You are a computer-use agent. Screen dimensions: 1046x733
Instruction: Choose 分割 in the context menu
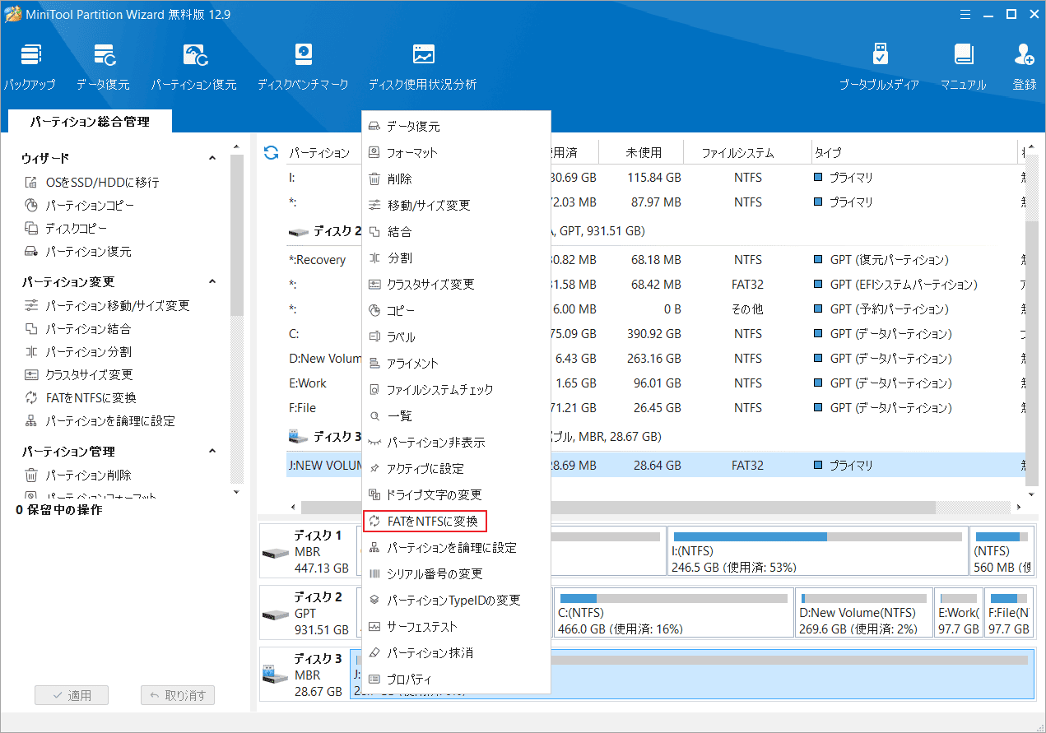click(x=456, y=257)
